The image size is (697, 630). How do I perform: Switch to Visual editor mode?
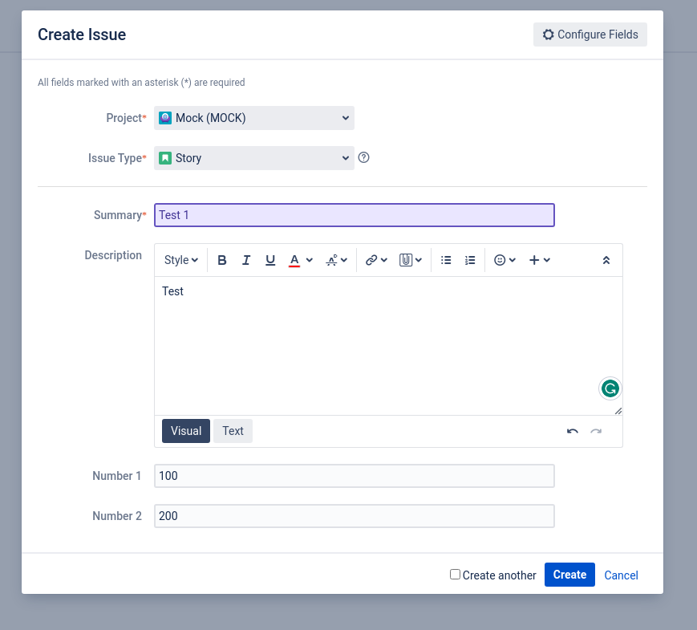tap(186, 431)
